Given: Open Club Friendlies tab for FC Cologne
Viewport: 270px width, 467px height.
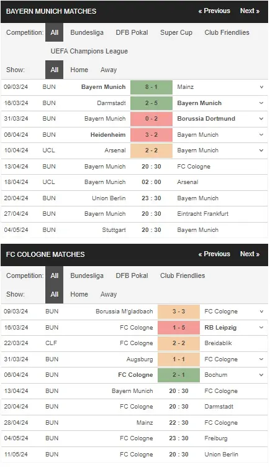Looking at the screenshot, I should [182, 276].
